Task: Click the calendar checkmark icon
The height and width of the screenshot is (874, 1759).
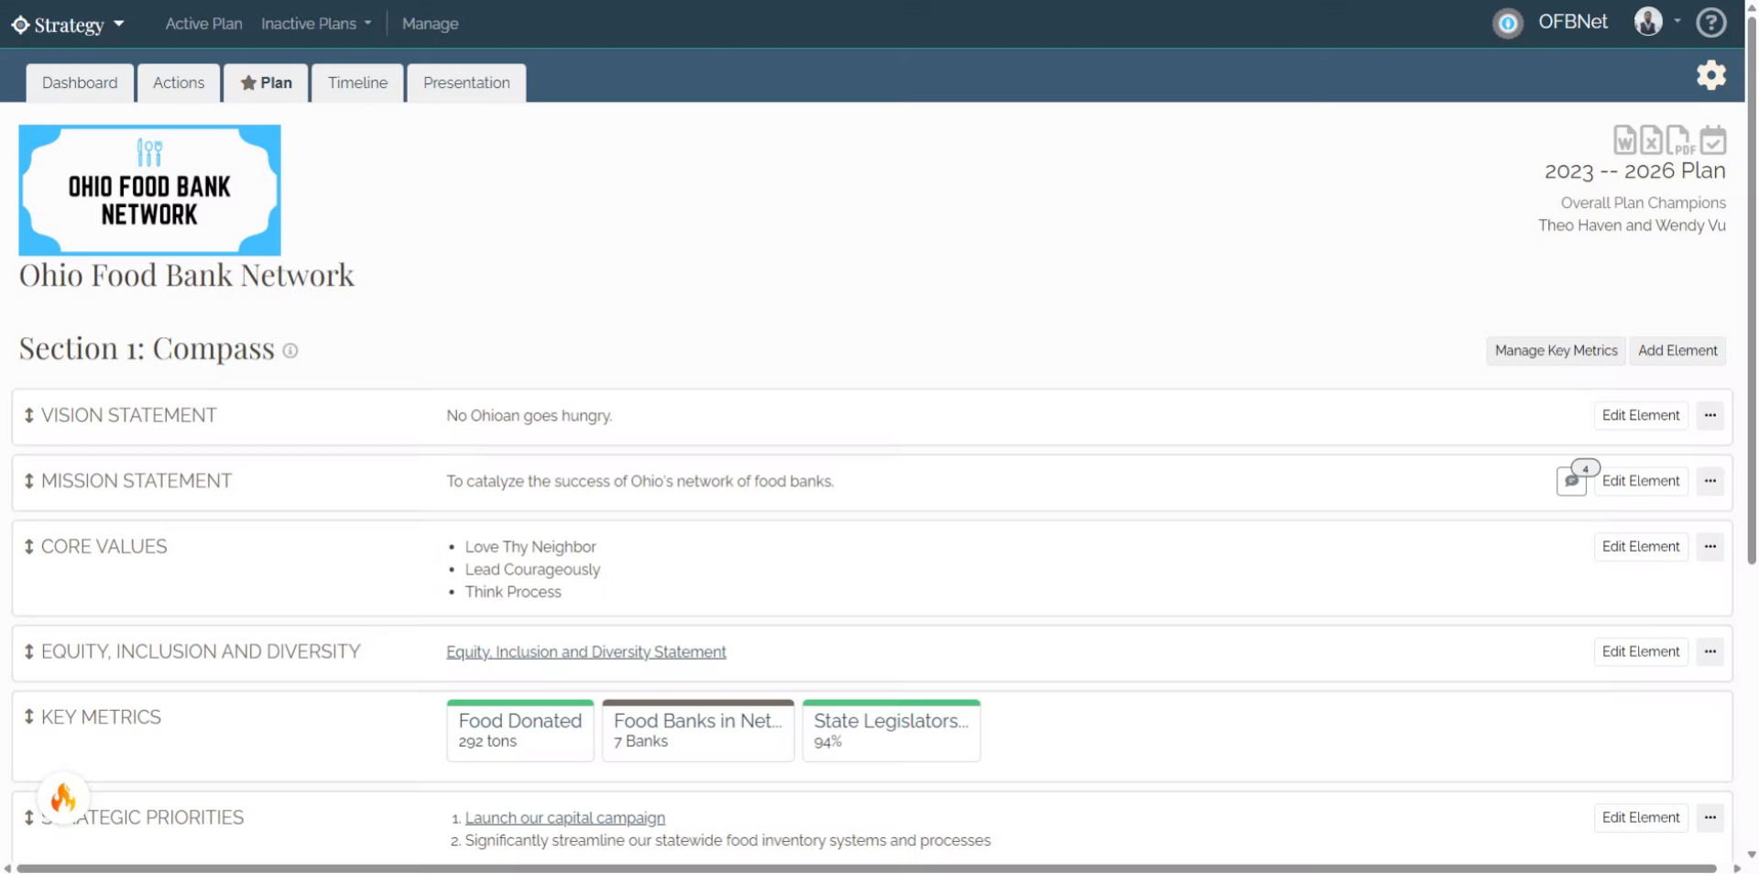Action: pos(1712,140)
